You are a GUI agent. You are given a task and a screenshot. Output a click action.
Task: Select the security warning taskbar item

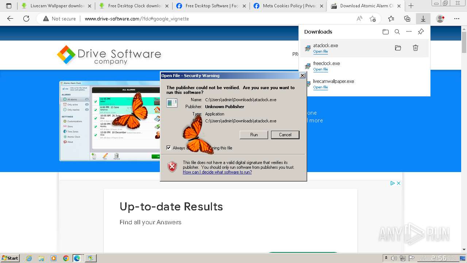click(x=91, y=258)
